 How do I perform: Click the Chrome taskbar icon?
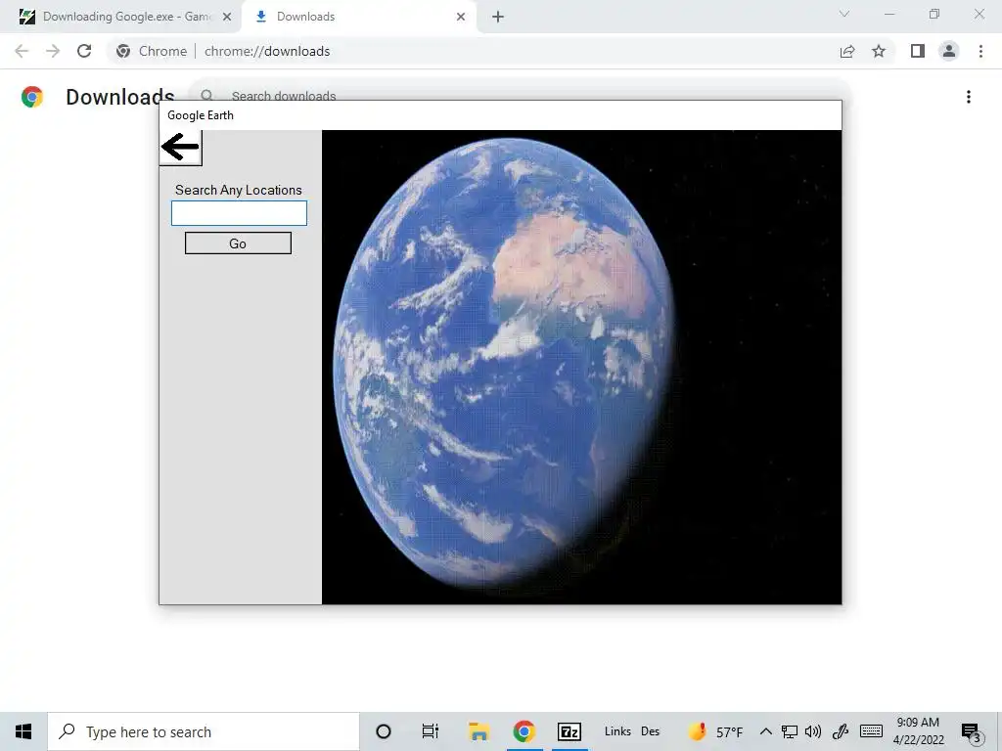coord(524,731)
